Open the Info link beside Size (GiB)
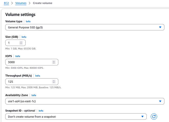This screenshot has height=122, width=169. click(x=24, y=37)
